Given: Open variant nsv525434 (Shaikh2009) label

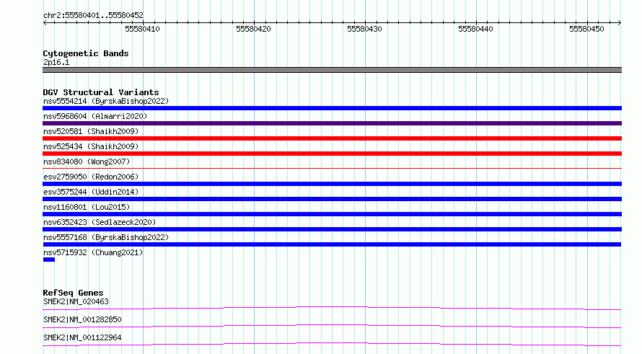Looking at the screenshot, I should tap(91, 146).
